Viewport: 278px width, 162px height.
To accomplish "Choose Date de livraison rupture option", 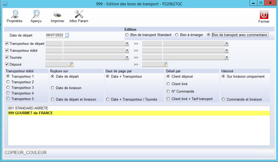I will pyautogui.click(x=52, y=88).
